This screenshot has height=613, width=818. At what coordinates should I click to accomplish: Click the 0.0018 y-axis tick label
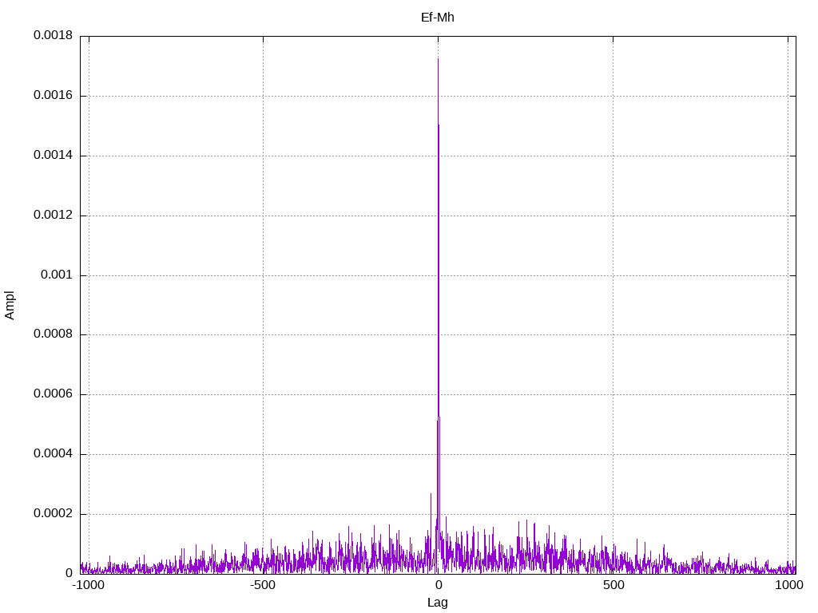pyautogui.click(x=54, y=35)
